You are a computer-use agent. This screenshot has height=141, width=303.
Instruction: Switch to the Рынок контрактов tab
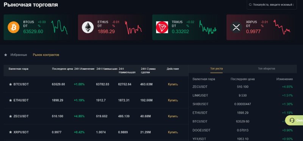46,55
